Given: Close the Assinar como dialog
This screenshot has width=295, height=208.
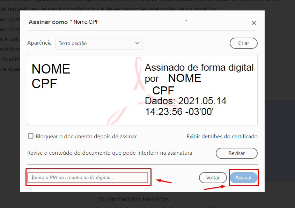Looking at the screenshot, I should (x=254, y=23).
